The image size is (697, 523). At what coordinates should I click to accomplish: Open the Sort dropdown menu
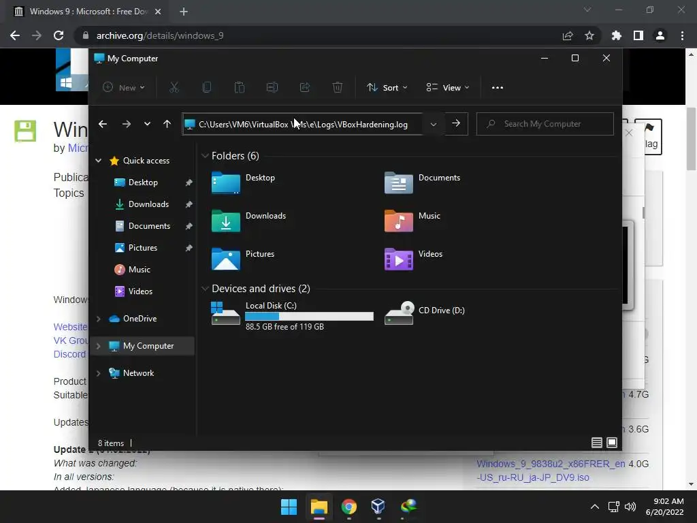point(387,88)
